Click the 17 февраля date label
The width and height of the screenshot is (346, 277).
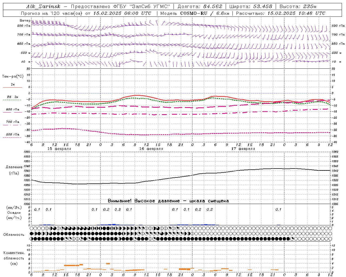pyautogui.click(x=243, y=149)
